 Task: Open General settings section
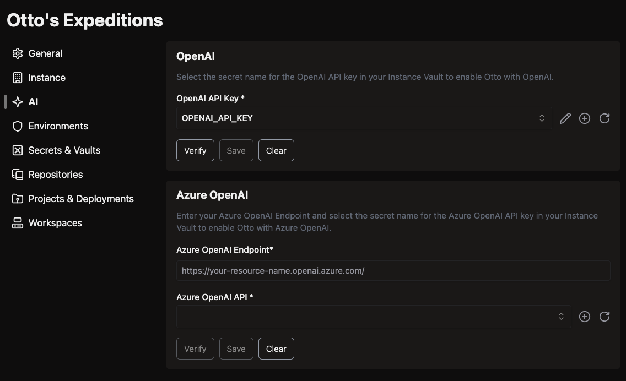[45, 53]
